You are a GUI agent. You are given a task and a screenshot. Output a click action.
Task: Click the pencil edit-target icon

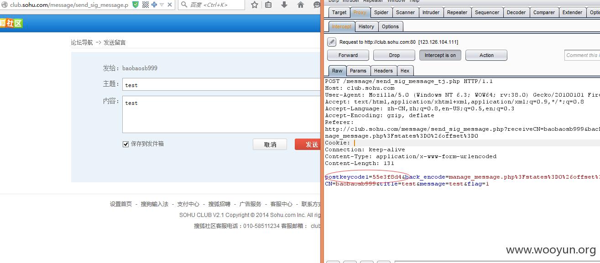[332, 42]
